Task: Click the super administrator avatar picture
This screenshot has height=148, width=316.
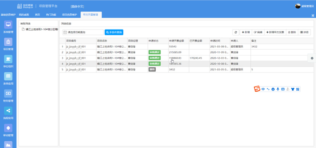Action: [x=298, y=6]
